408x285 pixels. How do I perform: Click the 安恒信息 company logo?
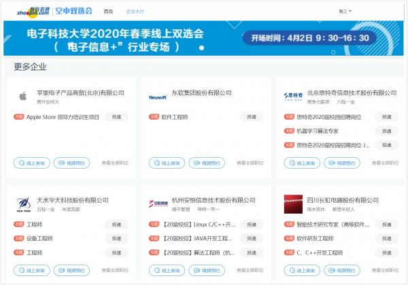[158, 204]
